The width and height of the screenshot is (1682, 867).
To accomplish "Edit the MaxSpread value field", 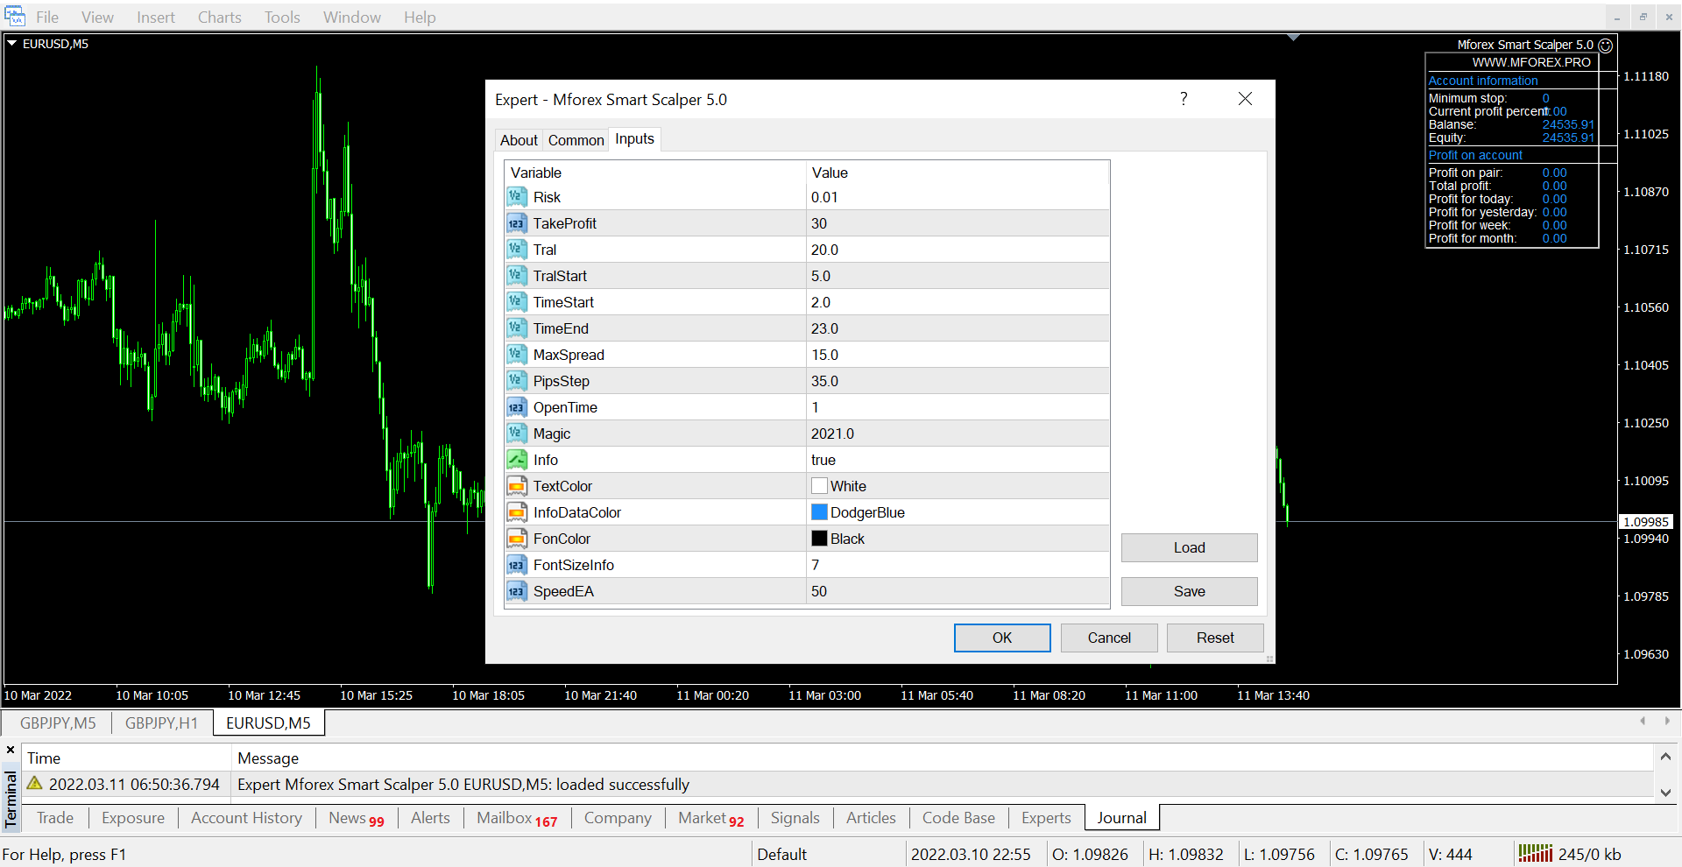I will point(957,355).
